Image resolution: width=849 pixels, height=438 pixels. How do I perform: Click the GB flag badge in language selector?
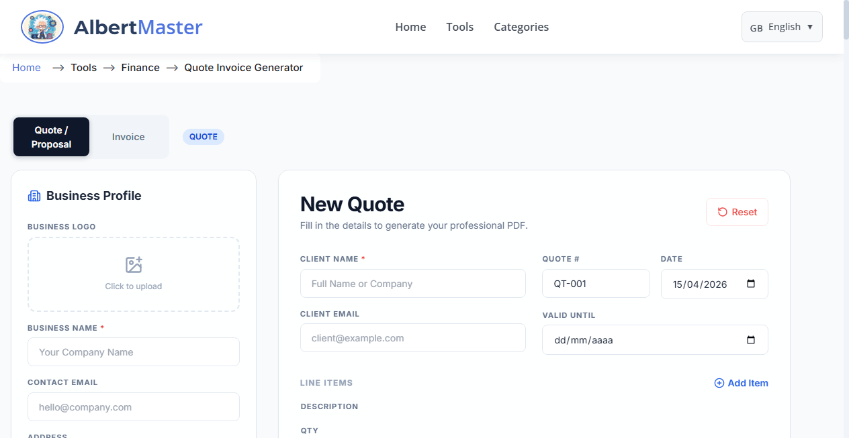[756, 27]
